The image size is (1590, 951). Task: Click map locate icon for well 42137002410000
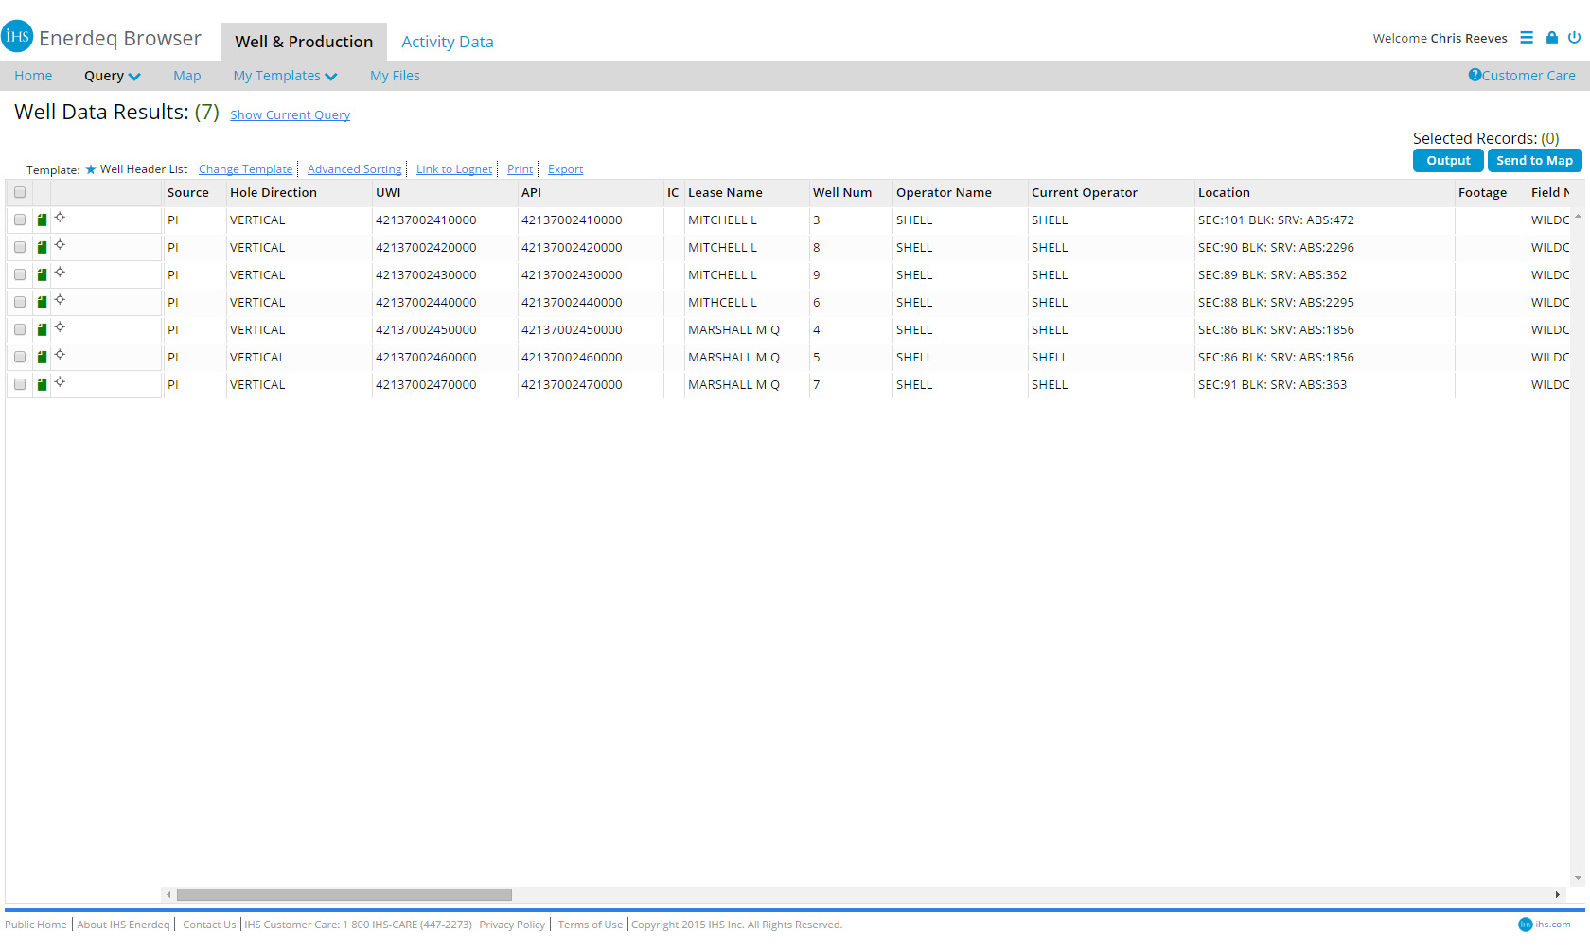coord(60,218)
